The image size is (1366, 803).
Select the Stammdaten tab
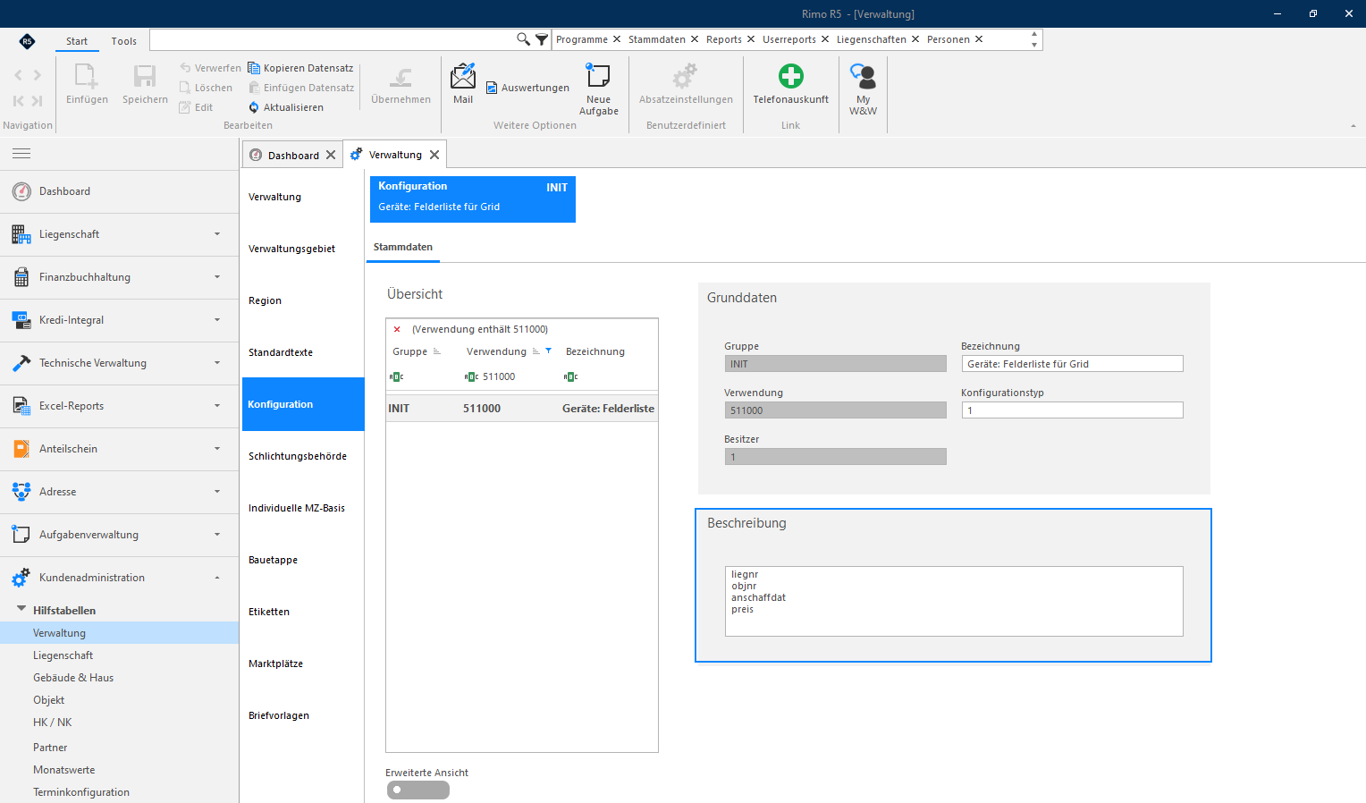coord(403,247)
